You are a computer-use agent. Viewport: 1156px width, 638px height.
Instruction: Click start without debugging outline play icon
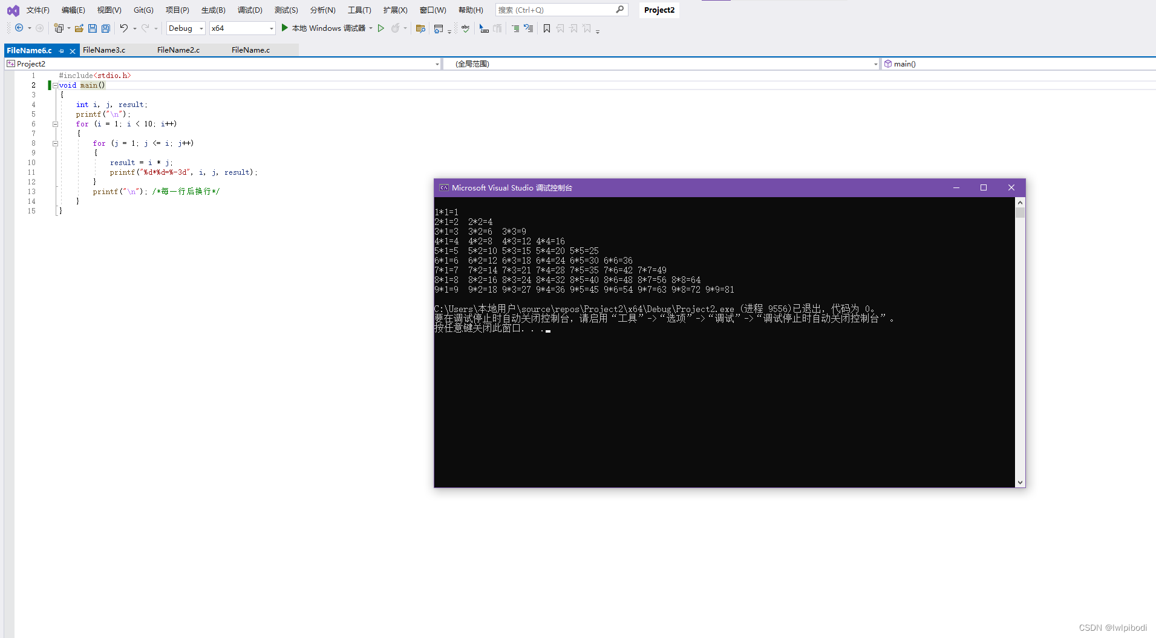pyautogui.click(x=381, y=28)
